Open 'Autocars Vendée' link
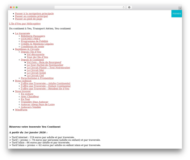The width and height of the screenshot is (190, 160). [31, 107]
